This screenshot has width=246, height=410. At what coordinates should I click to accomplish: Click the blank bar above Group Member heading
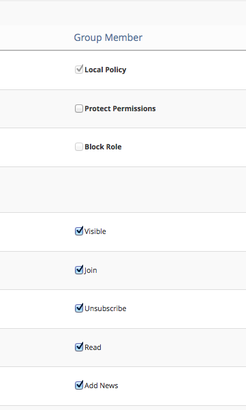[123, 13]
